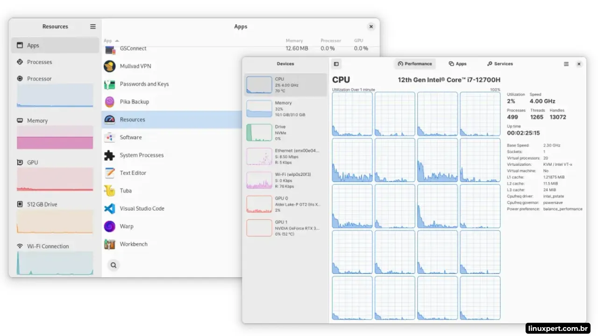Viewport: 598px width, 336px height.
Task: Close the Resources Apps window
Action: [x=371, y=27]
